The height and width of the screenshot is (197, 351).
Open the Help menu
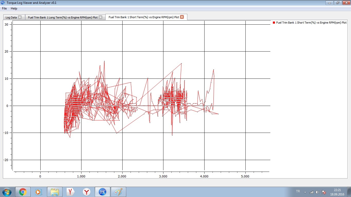click(x=14, y=8)
